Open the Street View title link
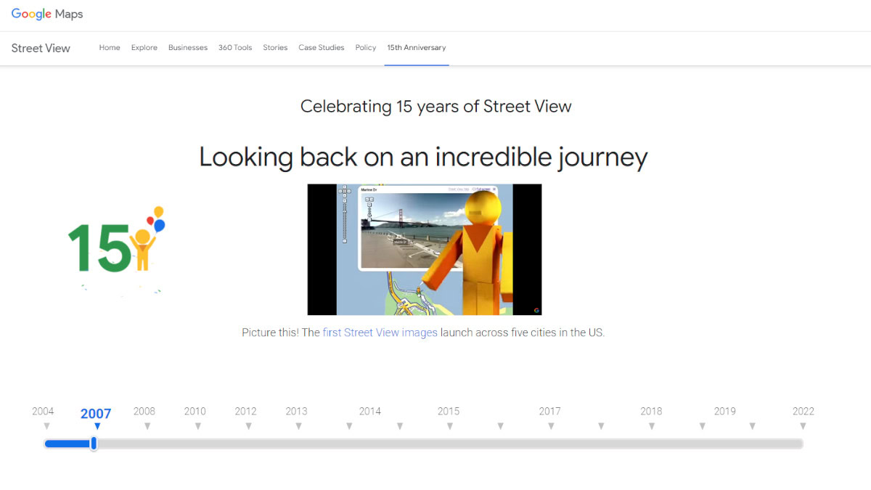 tap(41, 48)
